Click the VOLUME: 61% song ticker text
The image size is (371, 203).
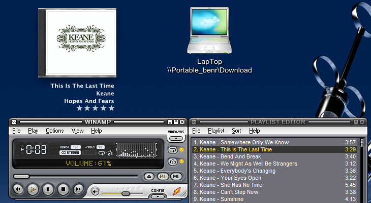pyautogui.click(x=88, y=163)
